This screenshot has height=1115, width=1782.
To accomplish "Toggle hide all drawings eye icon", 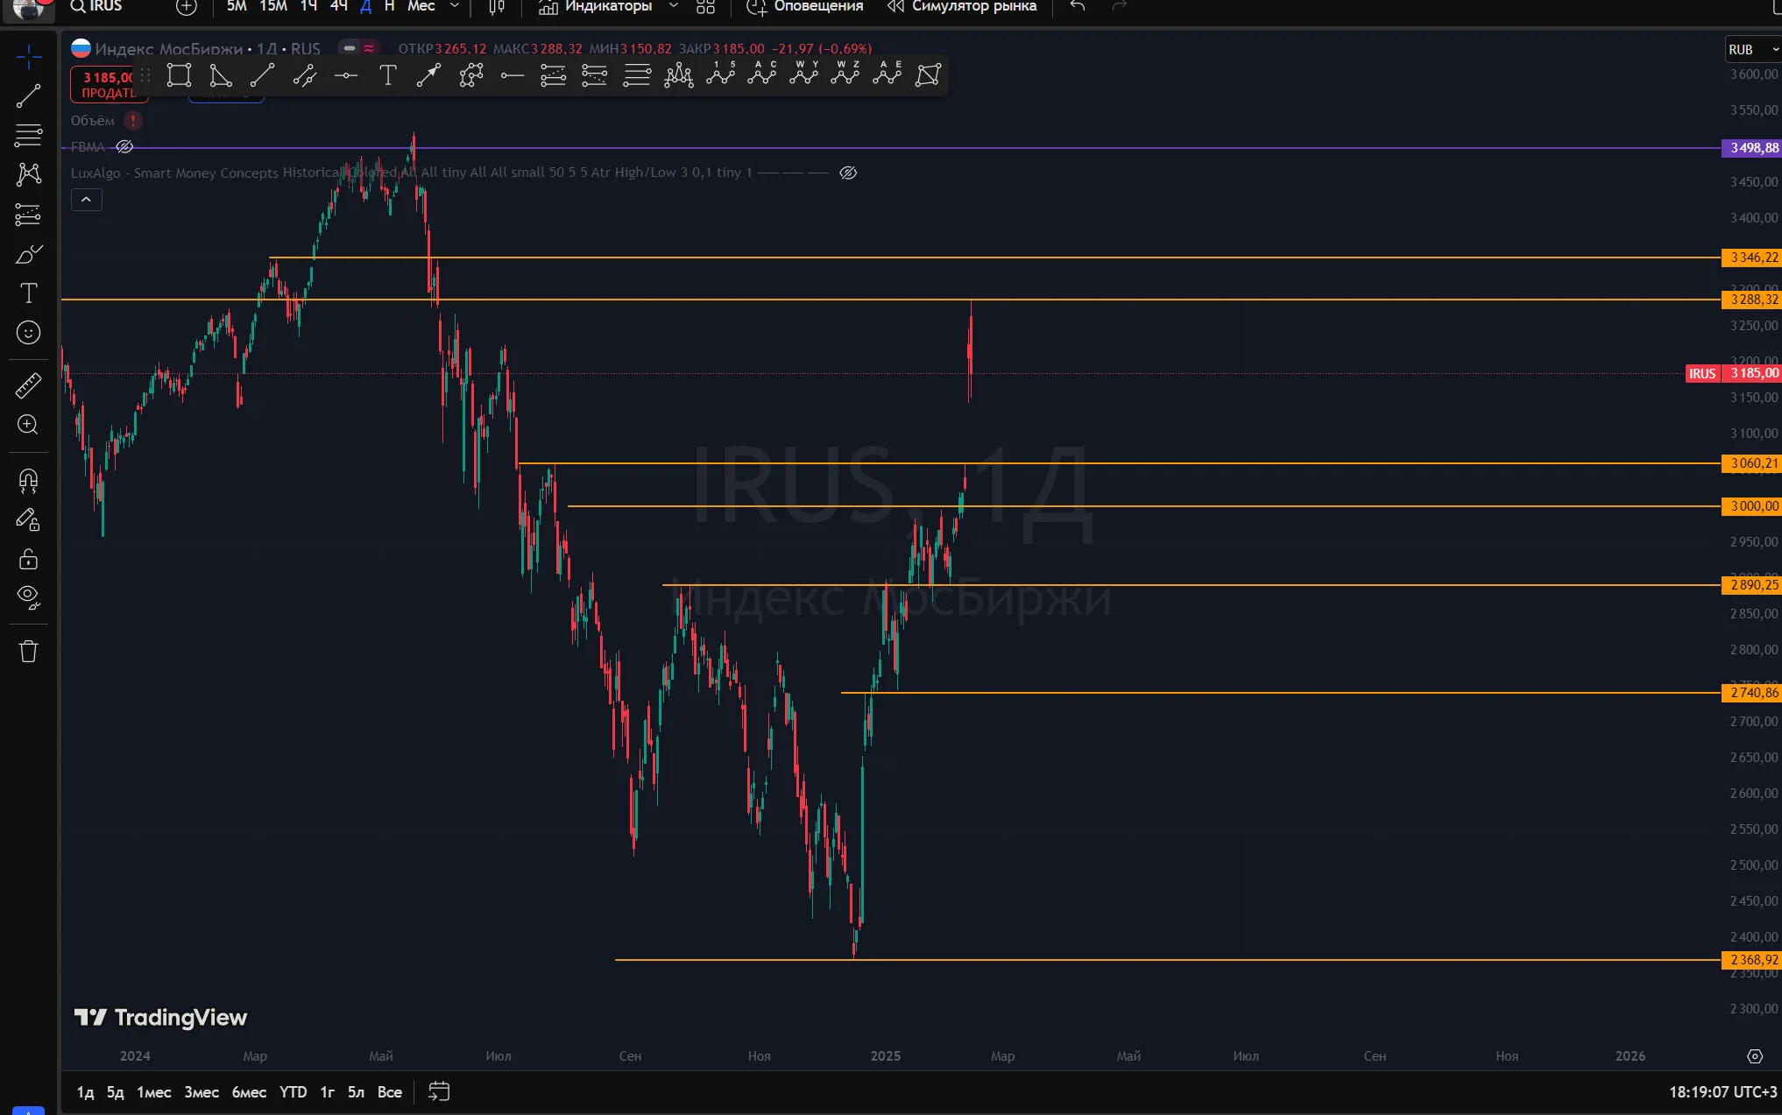I will click(28, 597).
